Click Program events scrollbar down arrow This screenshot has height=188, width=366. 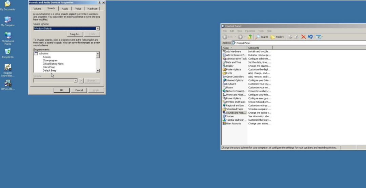coord(98,71)
